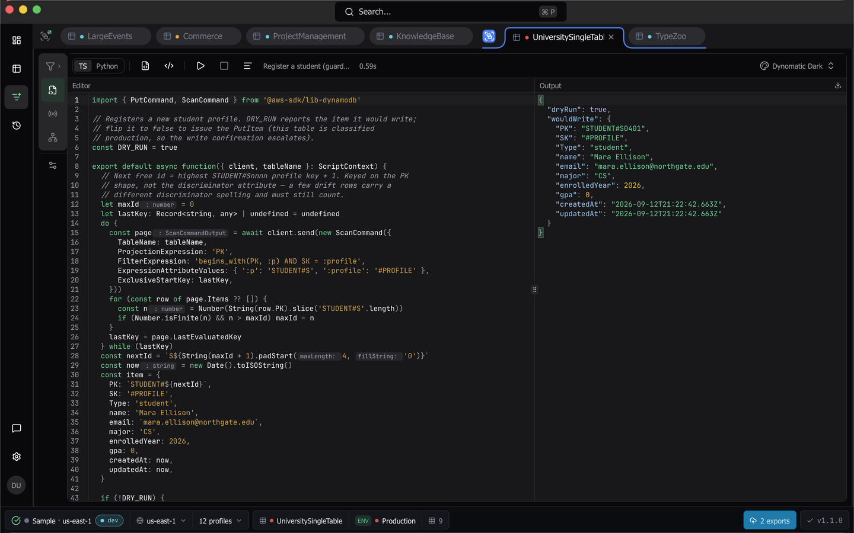
Task: Grab the editor-output splitter handle
Action: point(534,290)
